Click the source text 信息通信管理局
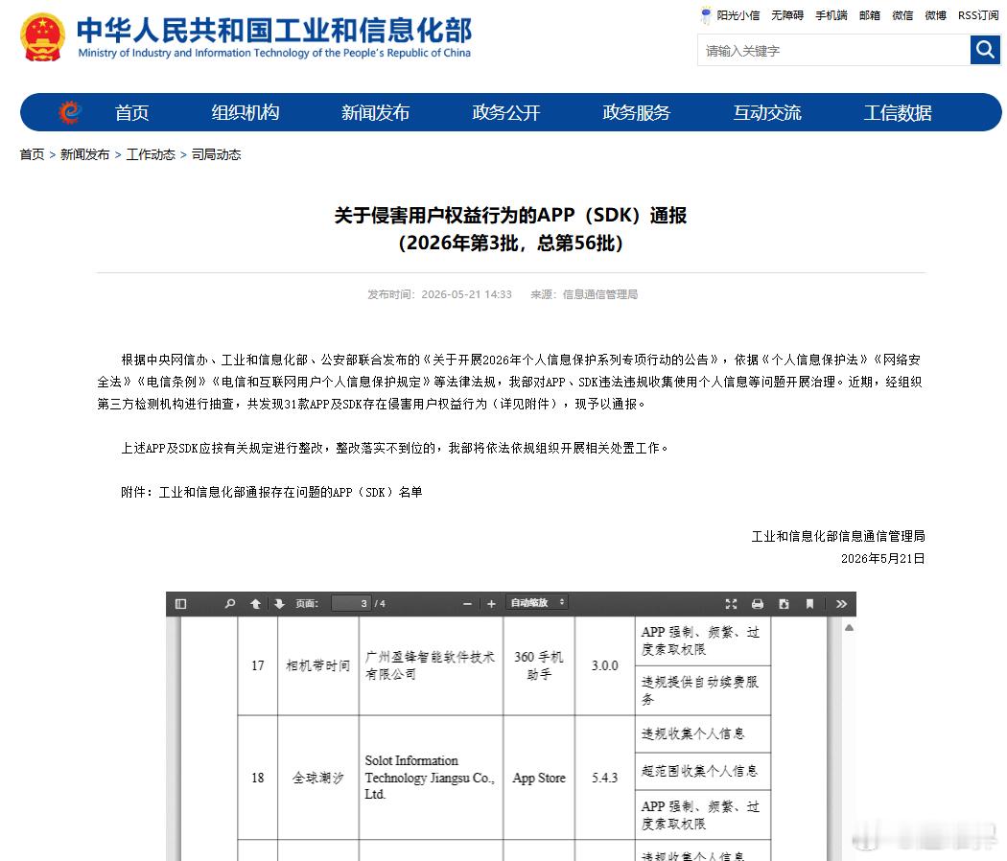The width and height of the screenshot is (1007, 861). (599, 294)
